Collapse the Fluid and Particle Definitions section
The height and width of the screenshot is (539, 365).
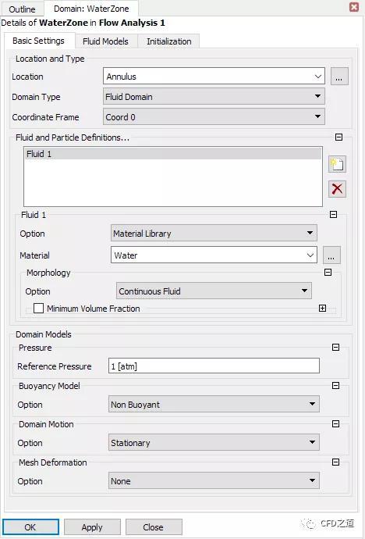(x=338, y=137)
